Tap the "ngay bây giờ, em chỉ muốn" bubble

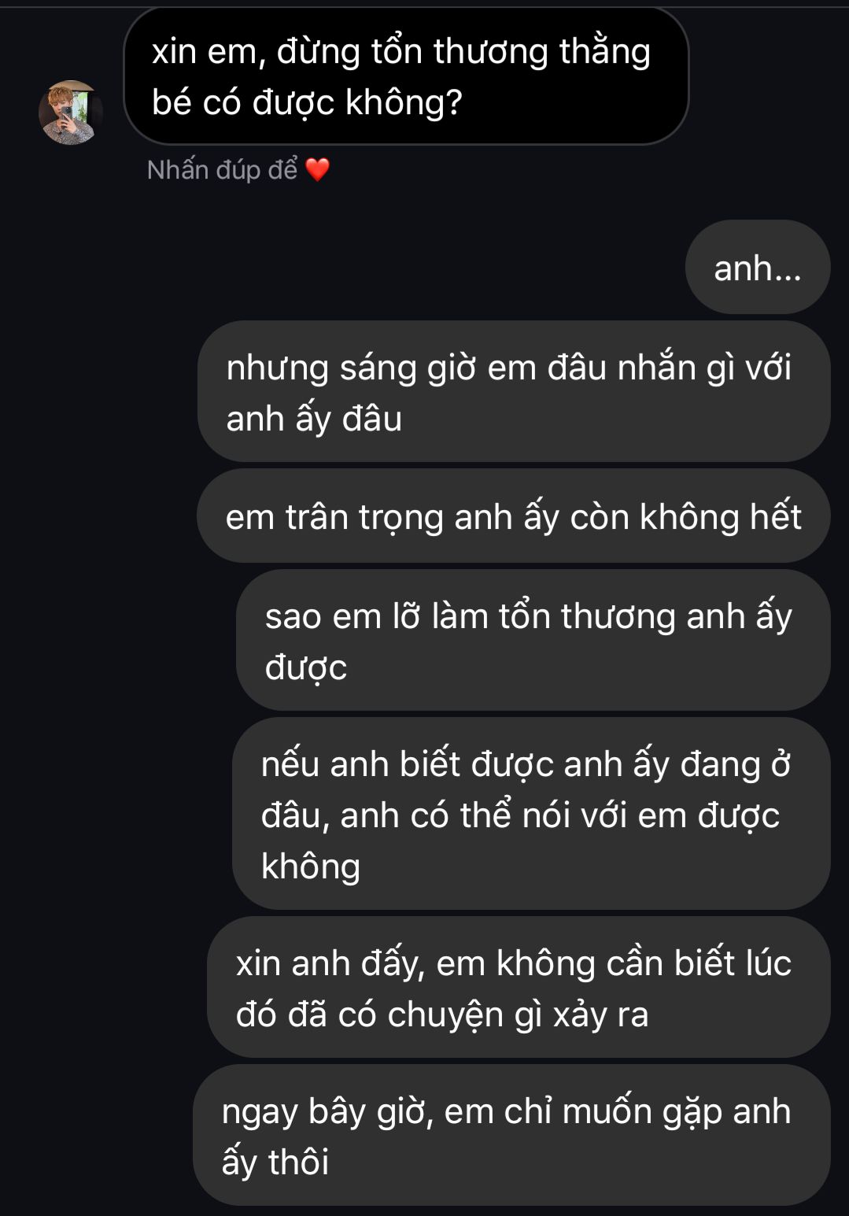click(x=511, y=1135)
